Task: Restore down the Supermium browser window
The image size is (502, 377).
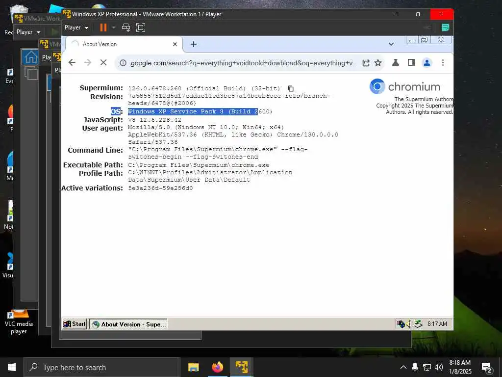Action: point(424,40)
